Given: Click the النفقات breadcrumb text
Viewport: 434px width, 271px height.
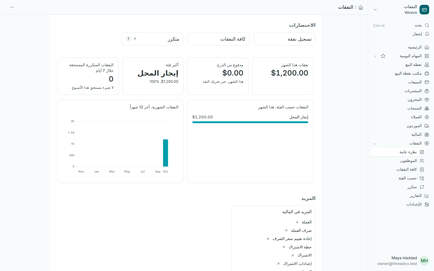Looking at the screenshot, I should pyautogui.click(x=346, y=7).
